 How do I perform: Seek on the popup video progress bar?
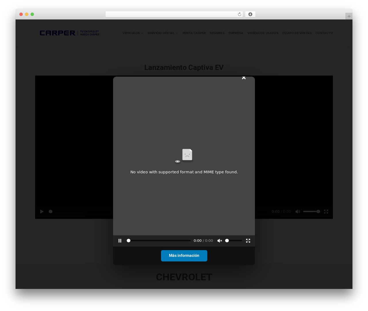pyautogui.click(x=159, y=241)
